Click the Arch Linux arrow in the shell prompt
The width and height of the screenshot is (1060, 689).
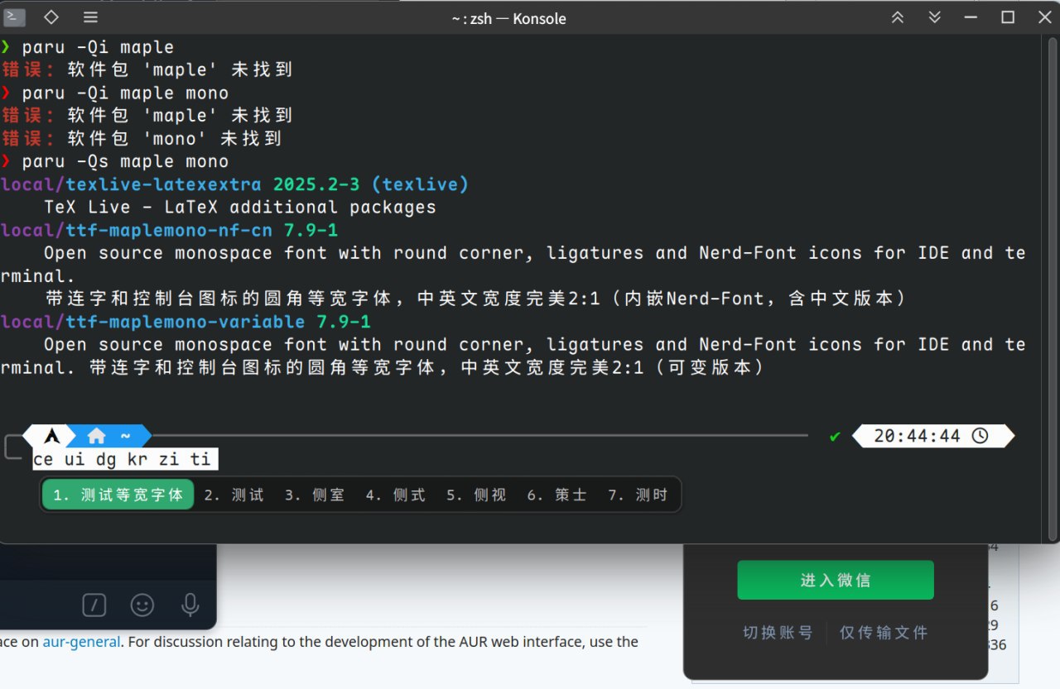pos(50,436)
